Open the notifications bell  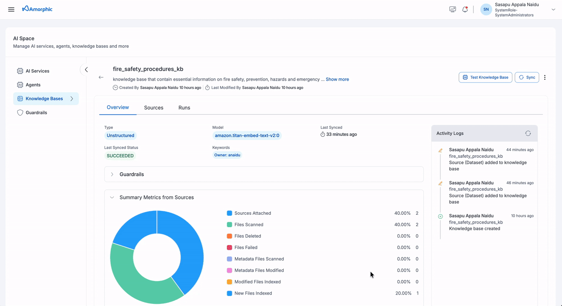point(465,9)
